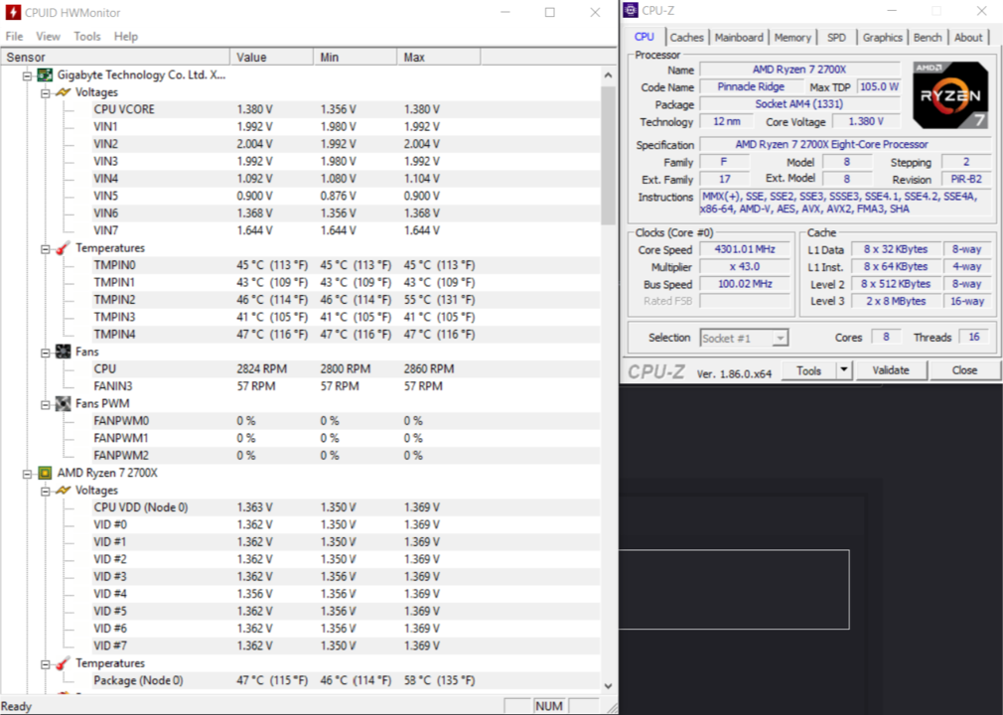Click the scroll up arrow in HWMonitor
This screenshot has width=1003, height=715.
[x=608, y=74]
